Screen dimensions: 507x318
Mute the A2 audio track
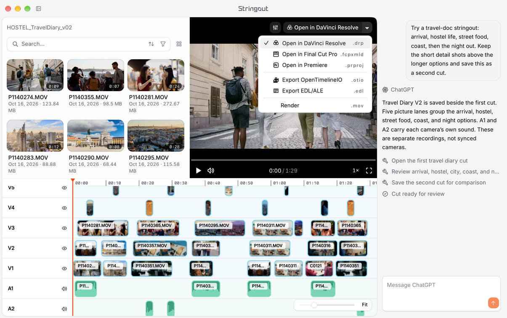pos(64,309)
